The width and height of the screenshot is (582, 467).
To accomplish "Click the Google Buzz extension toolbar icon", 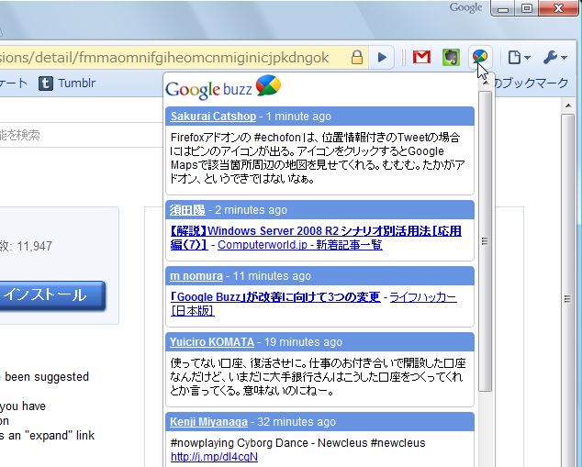I will [480, 57].
